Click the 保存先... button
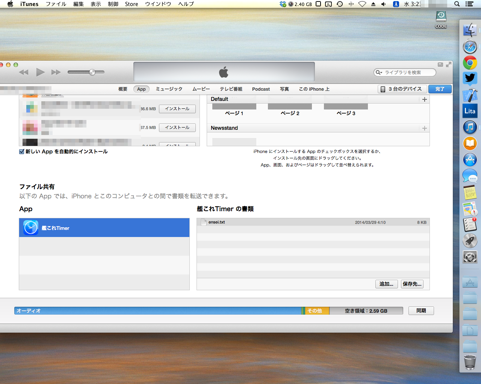 [412, 284]
